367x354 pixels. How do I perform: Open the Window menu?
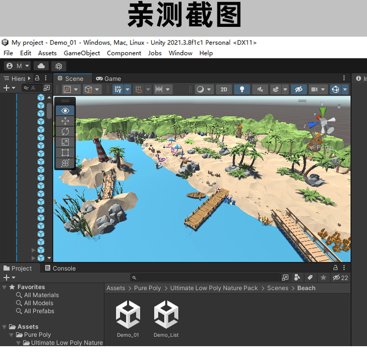tap(181, 53)
